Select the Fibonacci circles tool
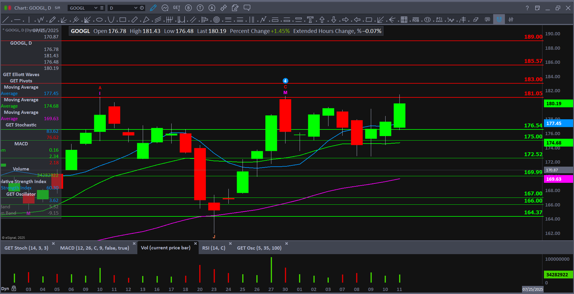Image resolution: width=574 pixels, height=294 pixels. click(216, 20)
